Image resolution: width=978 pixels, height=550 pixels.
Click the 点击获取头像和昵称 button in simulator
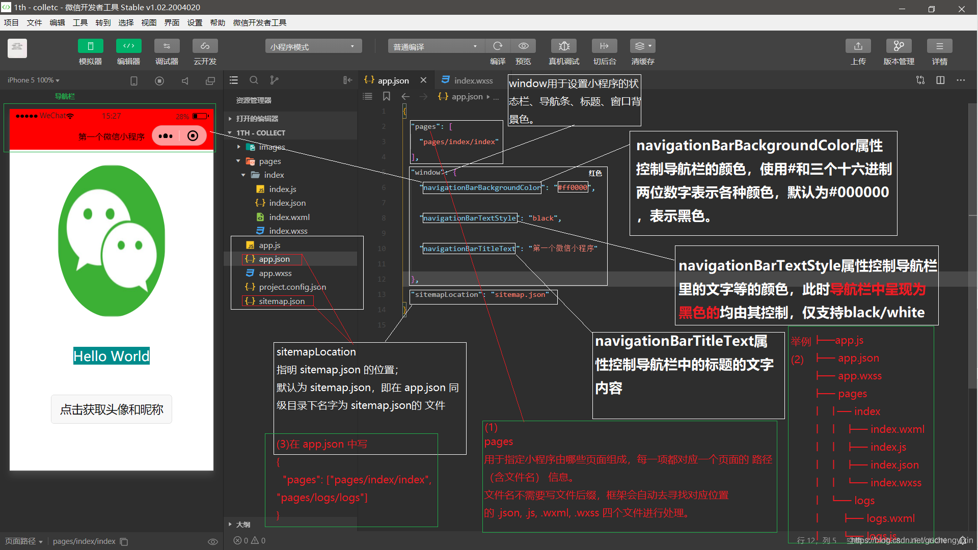[112, 409]
